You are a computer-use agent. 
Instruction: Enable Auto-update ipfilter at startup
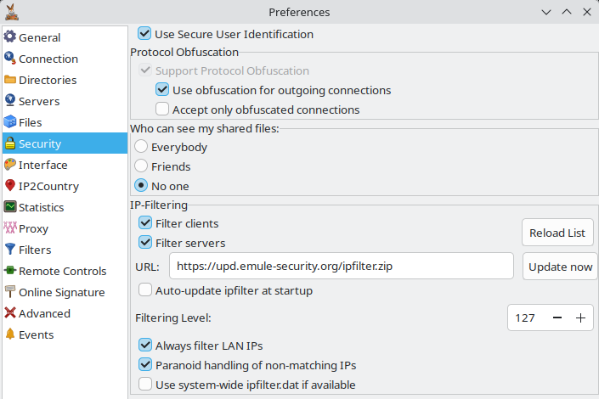145,290
